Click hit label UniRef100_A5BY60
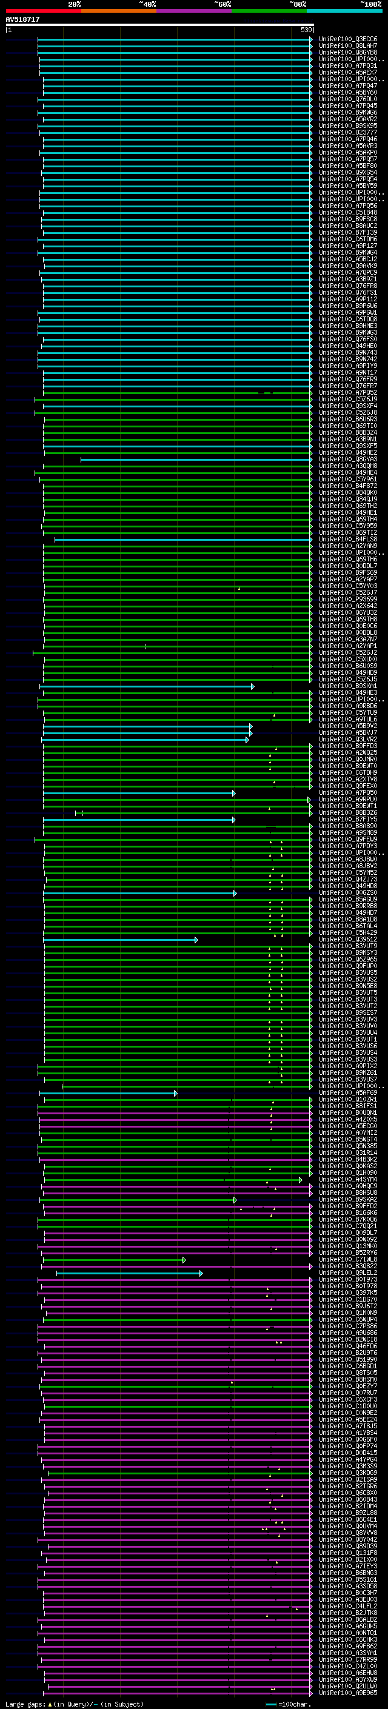The image size is (388, 1709). [x=347, y=92]
